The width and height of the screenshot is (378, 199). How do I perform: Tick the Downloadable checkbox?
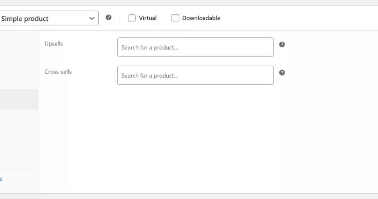[175, 18]
